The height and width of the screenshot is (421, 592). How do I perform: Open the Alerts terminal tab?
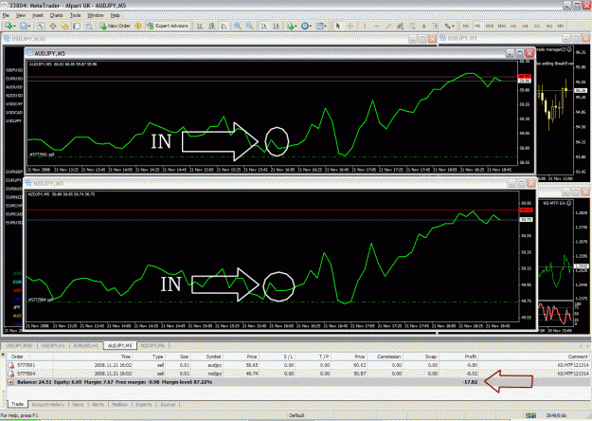[98, 404]
